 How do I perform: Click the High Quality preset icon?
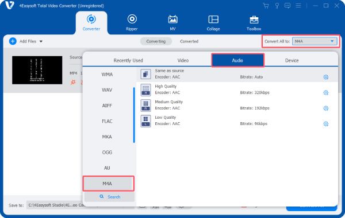point(145,90)
